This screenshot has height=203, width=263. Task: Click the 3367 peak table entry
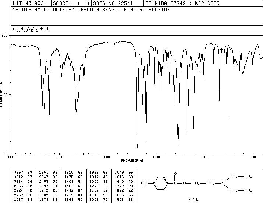(x=23, y=173)
